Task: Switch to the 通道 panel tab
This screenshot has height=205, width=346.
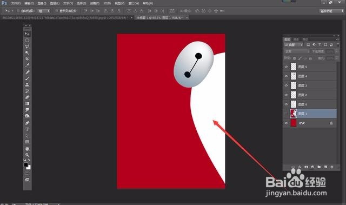Action: point(296,39)
